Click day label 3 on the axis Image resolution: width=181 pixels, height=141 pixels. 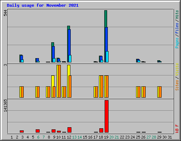pos(22,137)
